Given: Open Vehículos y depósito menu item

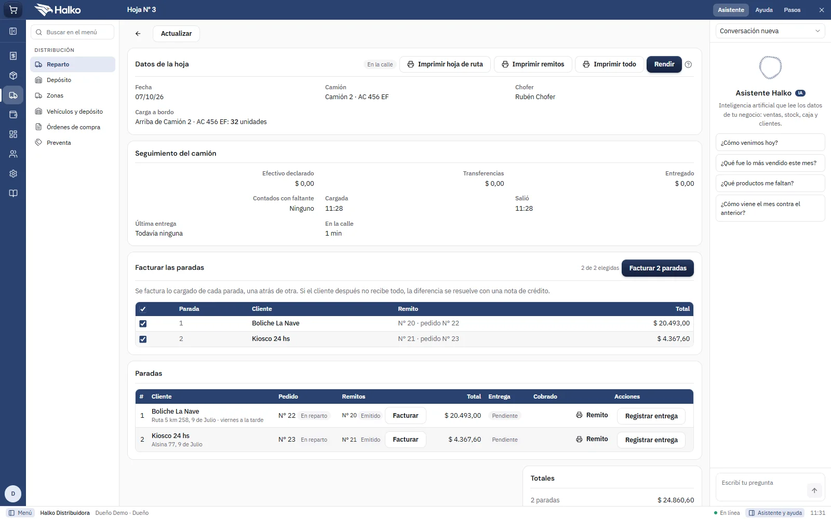Looking at the screenshot, I should (73, 112).
